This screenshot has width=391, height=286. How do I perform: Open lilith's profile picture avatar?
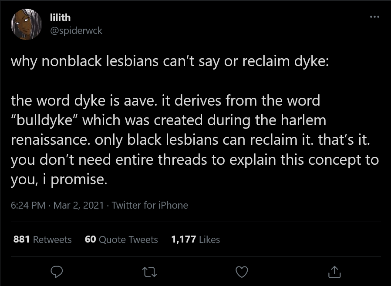pyautogui.click(x=27, y=24)
